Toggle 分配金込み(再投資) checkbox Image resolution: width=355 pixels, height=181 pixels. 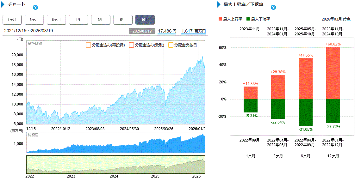click(88, 45)
